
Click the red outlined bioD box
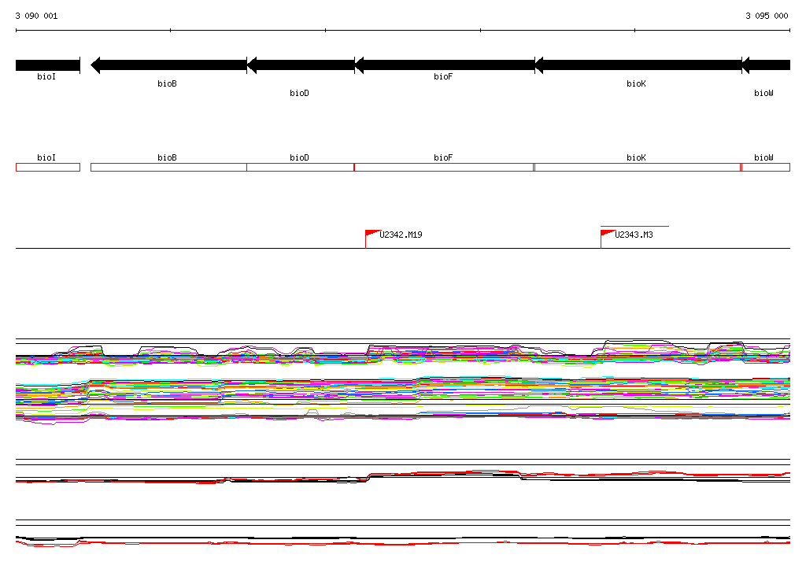tap(301, 167)
